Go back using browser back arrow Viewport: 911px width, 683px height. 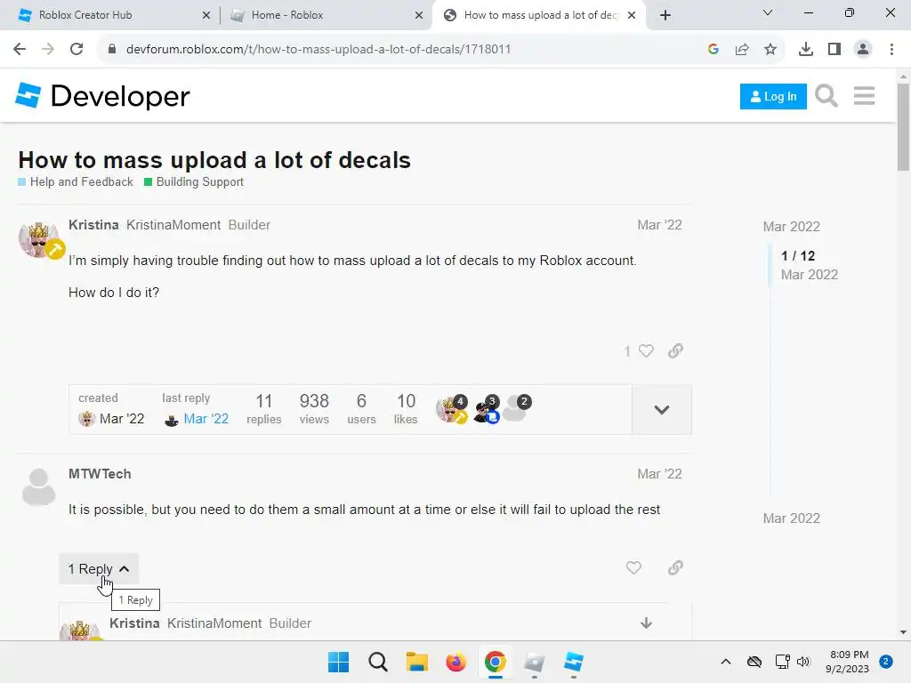coord(20,49)
